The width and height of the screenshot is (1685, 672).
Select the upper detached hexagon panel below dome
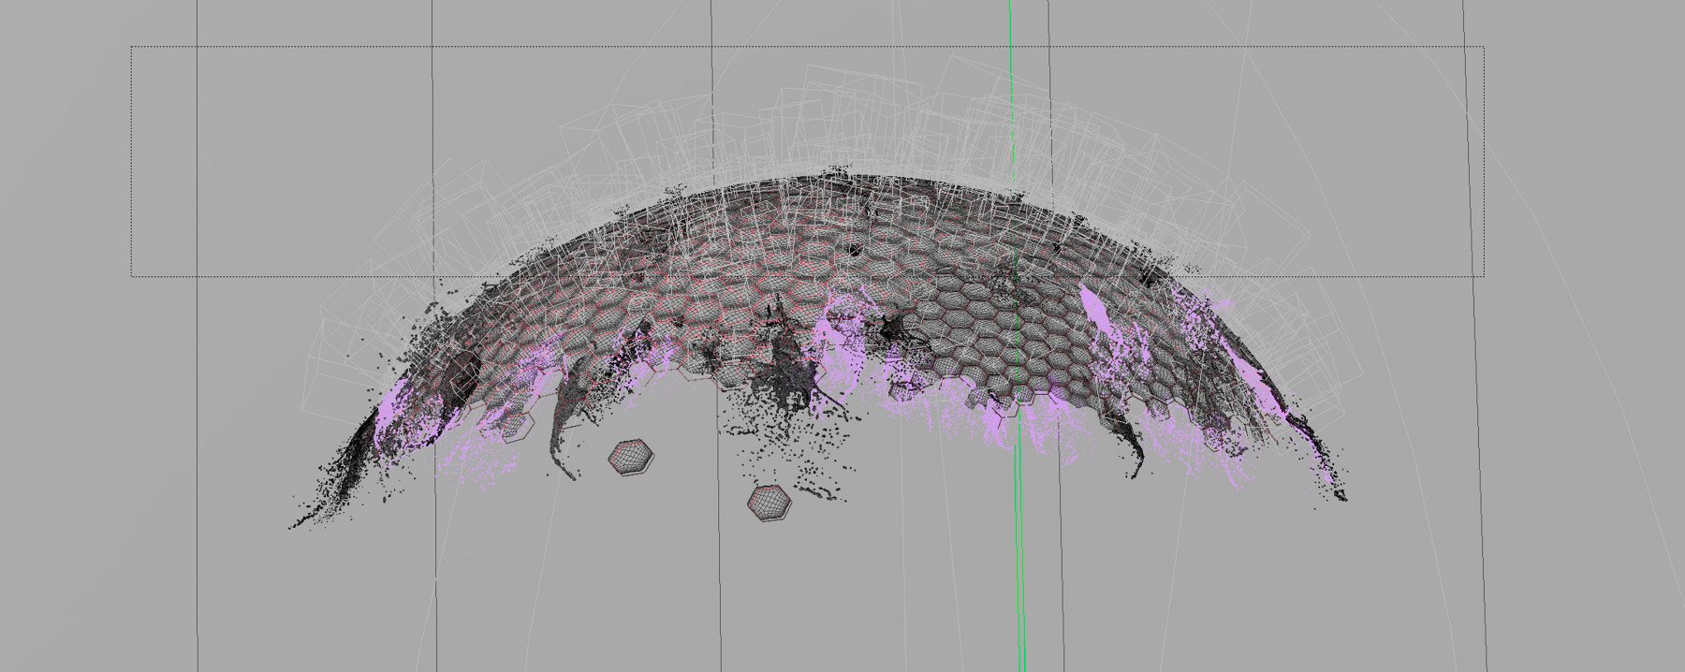click(x=629, y=457)
